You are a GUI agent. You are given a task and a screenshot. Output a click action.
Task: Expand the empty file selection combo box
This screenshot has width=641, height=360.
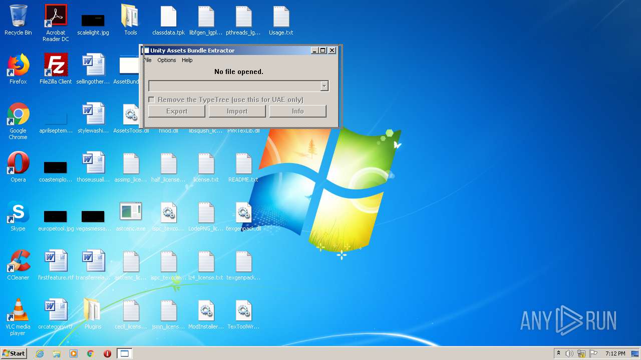coord(324,86)
